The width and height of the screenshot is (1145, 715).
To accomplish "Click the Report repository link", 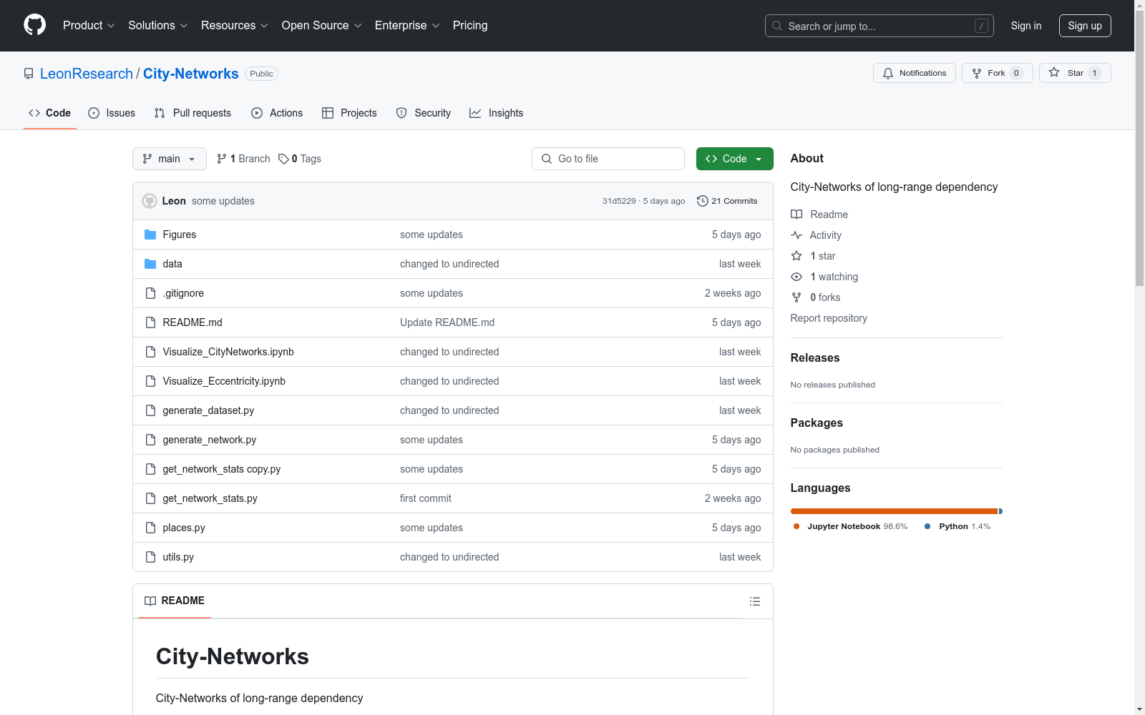I will coord(829,318).
